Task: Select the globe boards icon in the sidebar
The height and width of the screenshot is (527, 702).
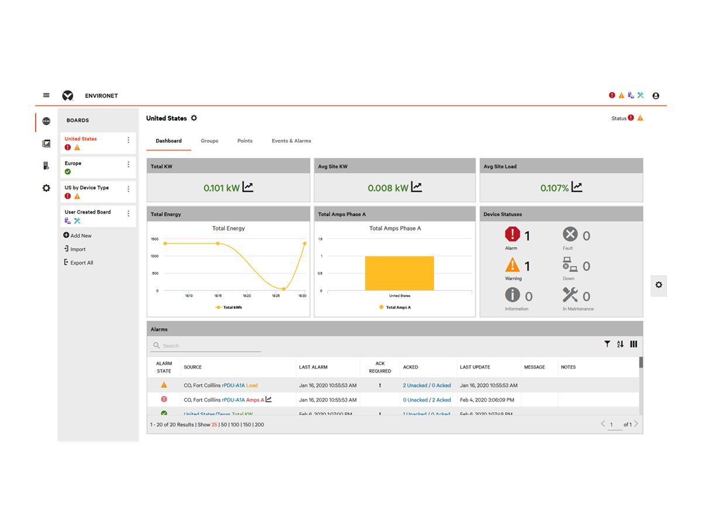Action: pyautogui.click(x=46, y=121)
